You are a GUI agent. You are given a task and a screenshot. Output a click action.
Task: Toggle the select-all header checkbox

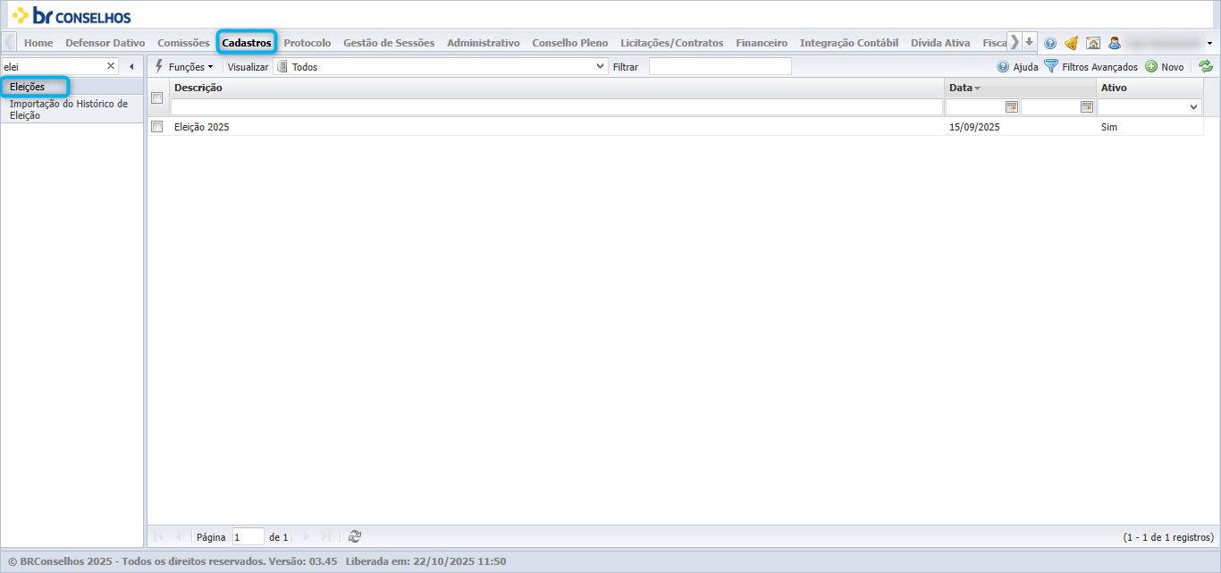click(157, 97)
